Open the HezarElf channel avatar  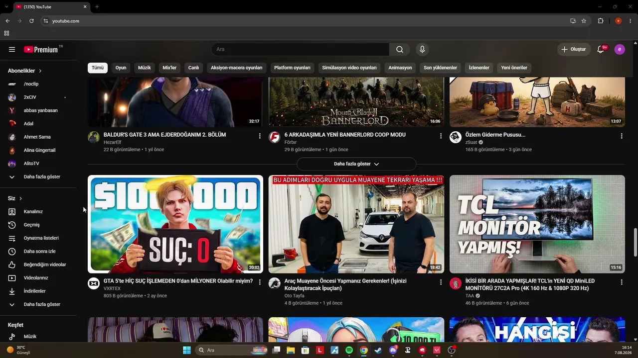tap(94, 137)
